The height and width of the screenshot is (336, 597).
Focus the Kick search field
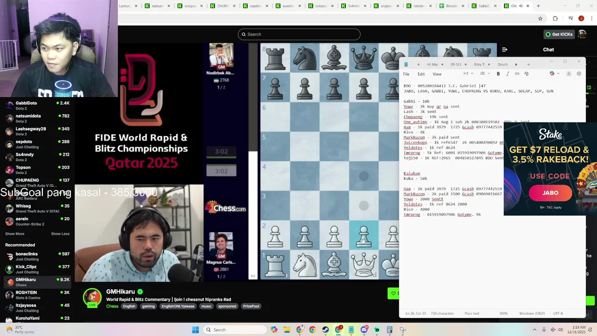click(299, 34)
